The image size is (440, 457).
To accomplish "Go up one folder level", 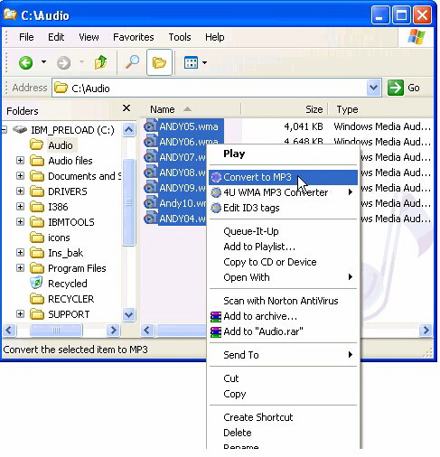I will [x=101, y=62].
